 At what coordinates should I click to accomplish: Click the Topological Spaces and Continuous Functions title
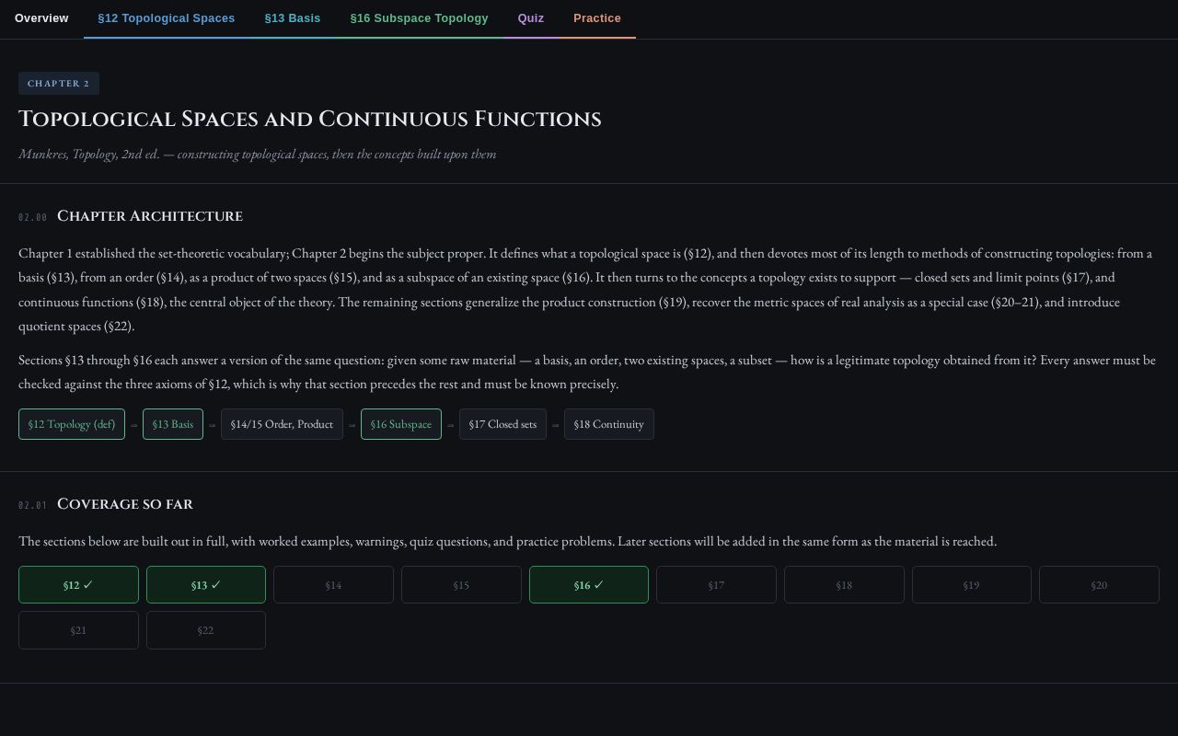coord(310,120)
